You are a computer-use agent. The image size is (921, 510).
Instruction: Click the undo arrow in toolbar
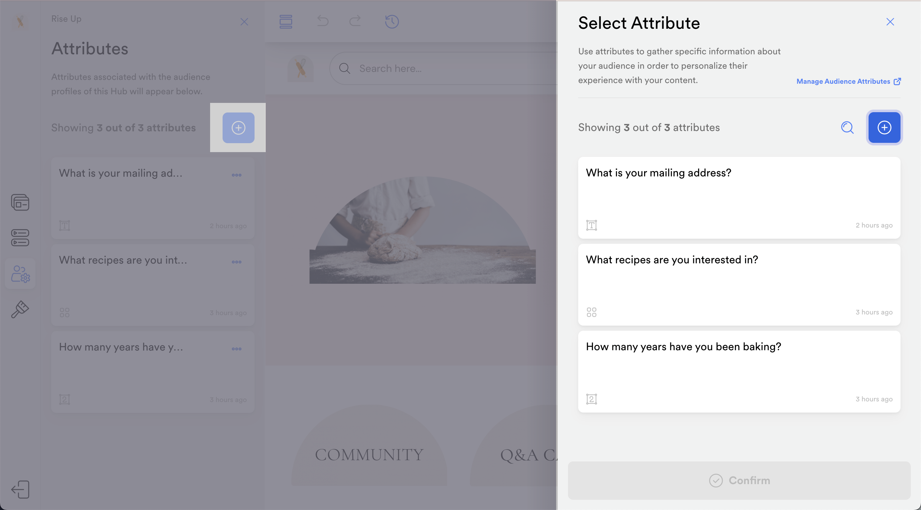(x=322, y=21)
